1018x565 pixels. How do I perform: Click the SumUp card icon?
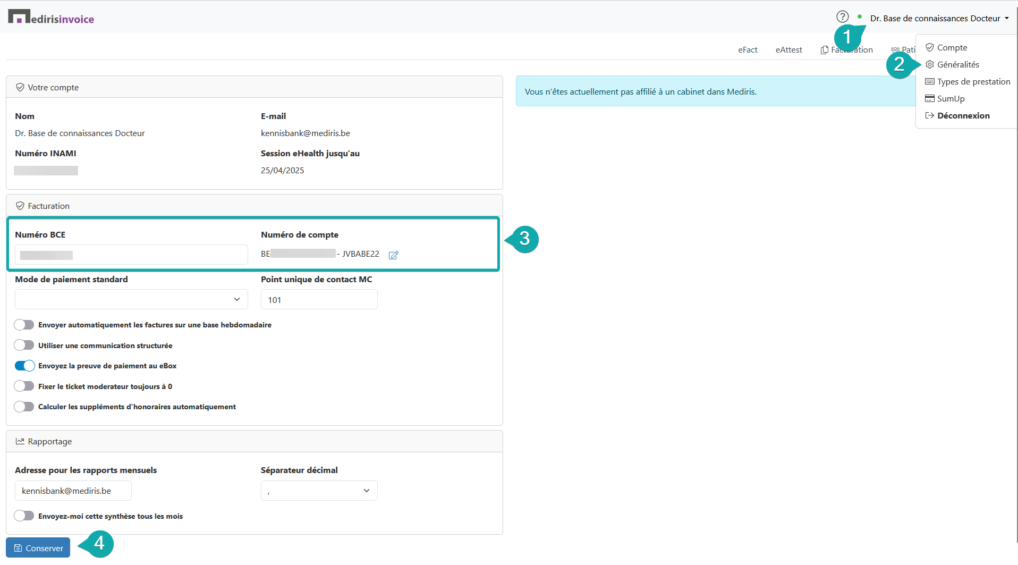pyautogui.click(x=930, y=98)
